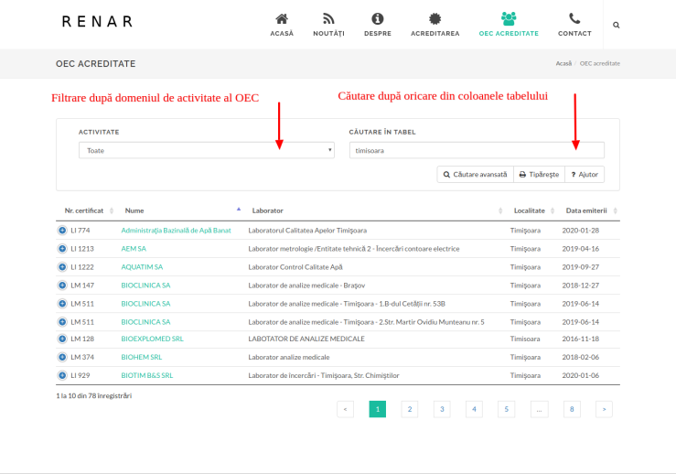
Task: Expand row LI 774 details
Action: click(x=62, y=231)
